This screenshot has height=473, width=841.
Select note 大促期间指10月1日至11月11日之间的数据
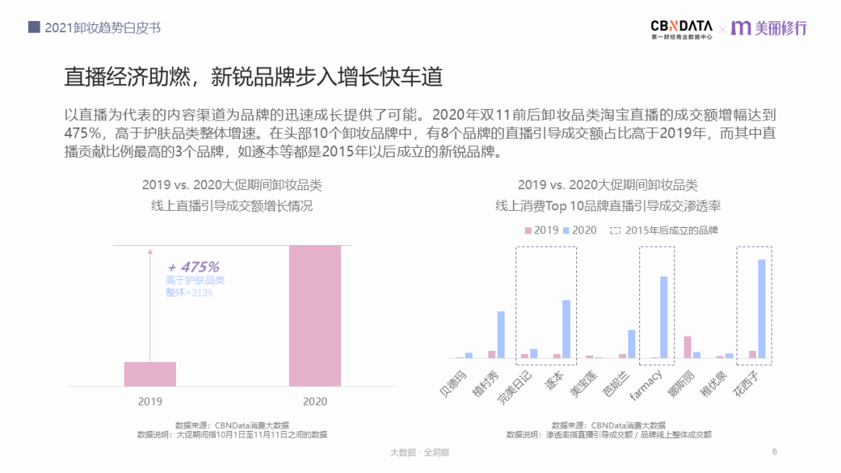(x=252, y=435)
